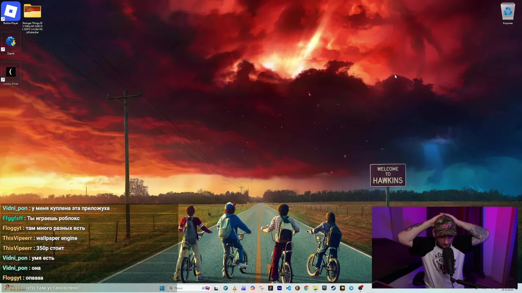Open the Stranger Things folder on desktop

point(33,18)
